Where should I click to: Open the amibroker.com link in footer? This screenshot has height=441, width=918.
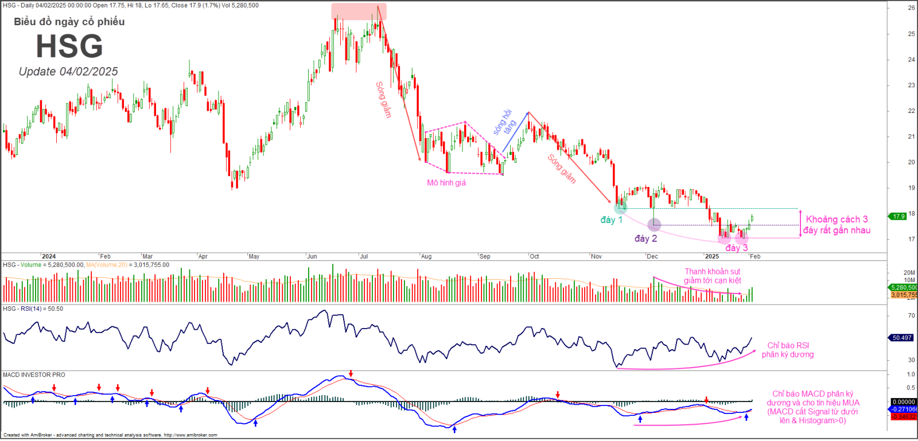coord(190,435)
